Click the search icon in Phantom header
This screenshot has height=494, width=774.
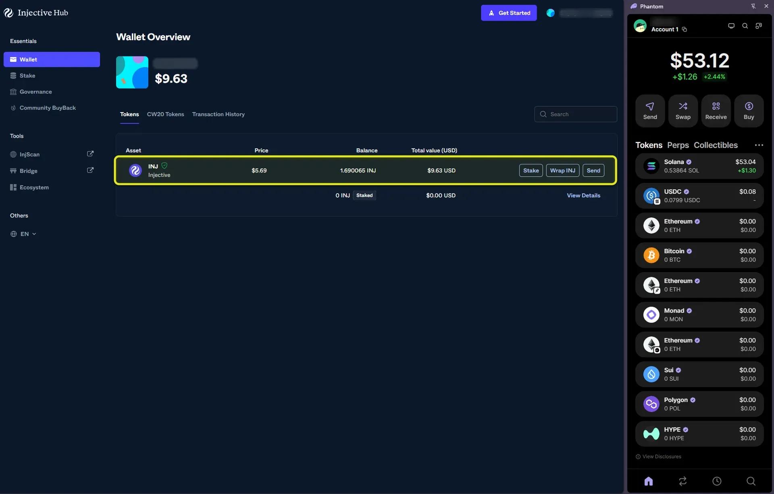(745, 26)
